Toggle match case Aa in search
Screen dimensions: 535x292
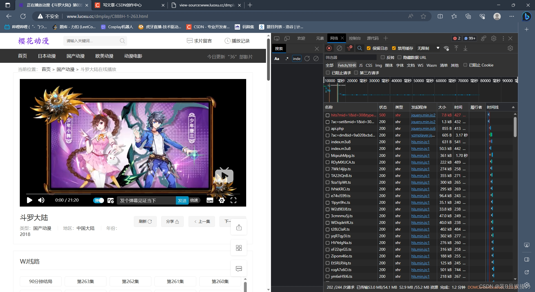[x=277, y=59]
